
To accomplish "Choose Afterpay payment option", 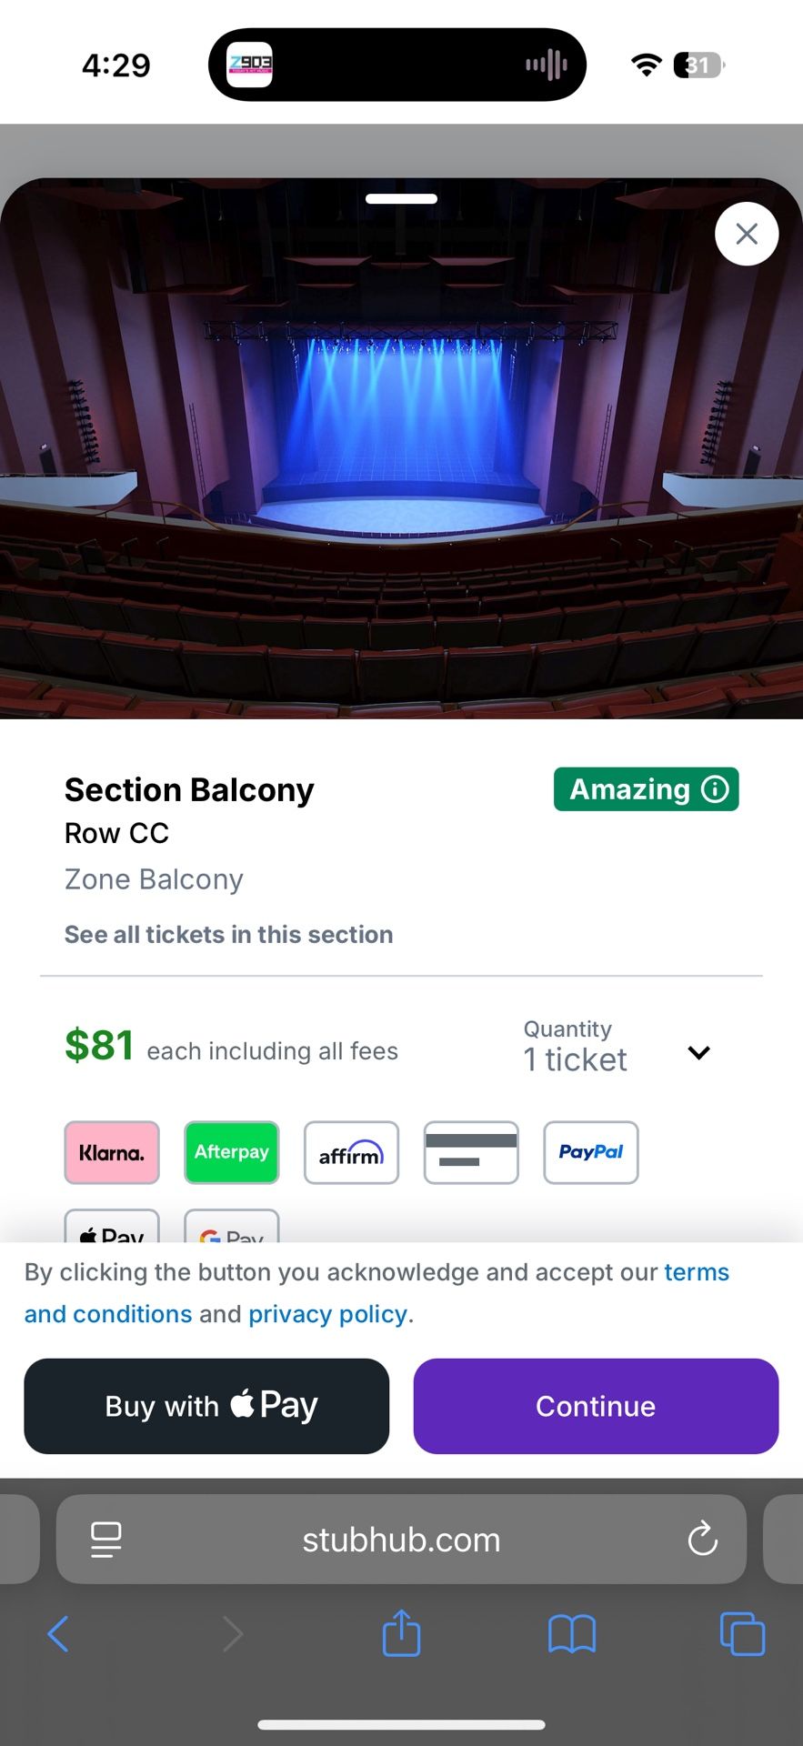I will pyautogui.click(x=231, y=1152).
